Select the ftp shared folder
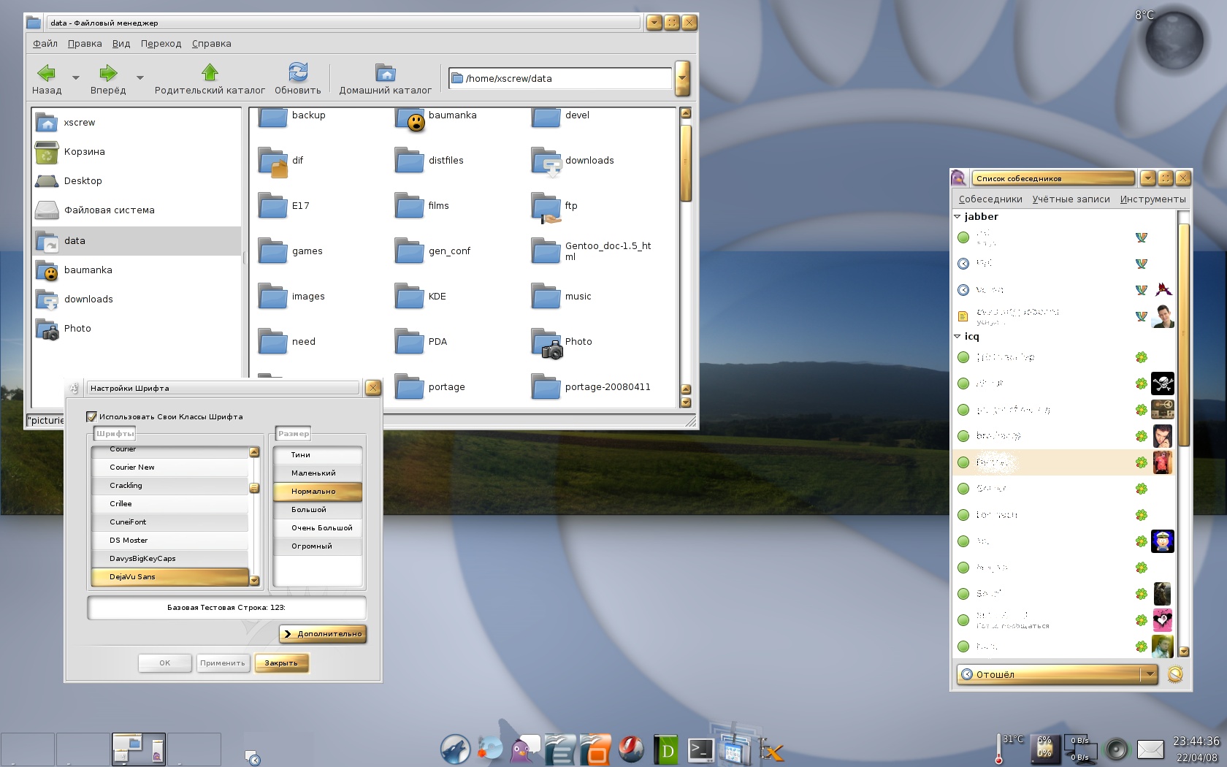Image resolution: width=1227 pixels, height=767 pixels. point(555,207)
